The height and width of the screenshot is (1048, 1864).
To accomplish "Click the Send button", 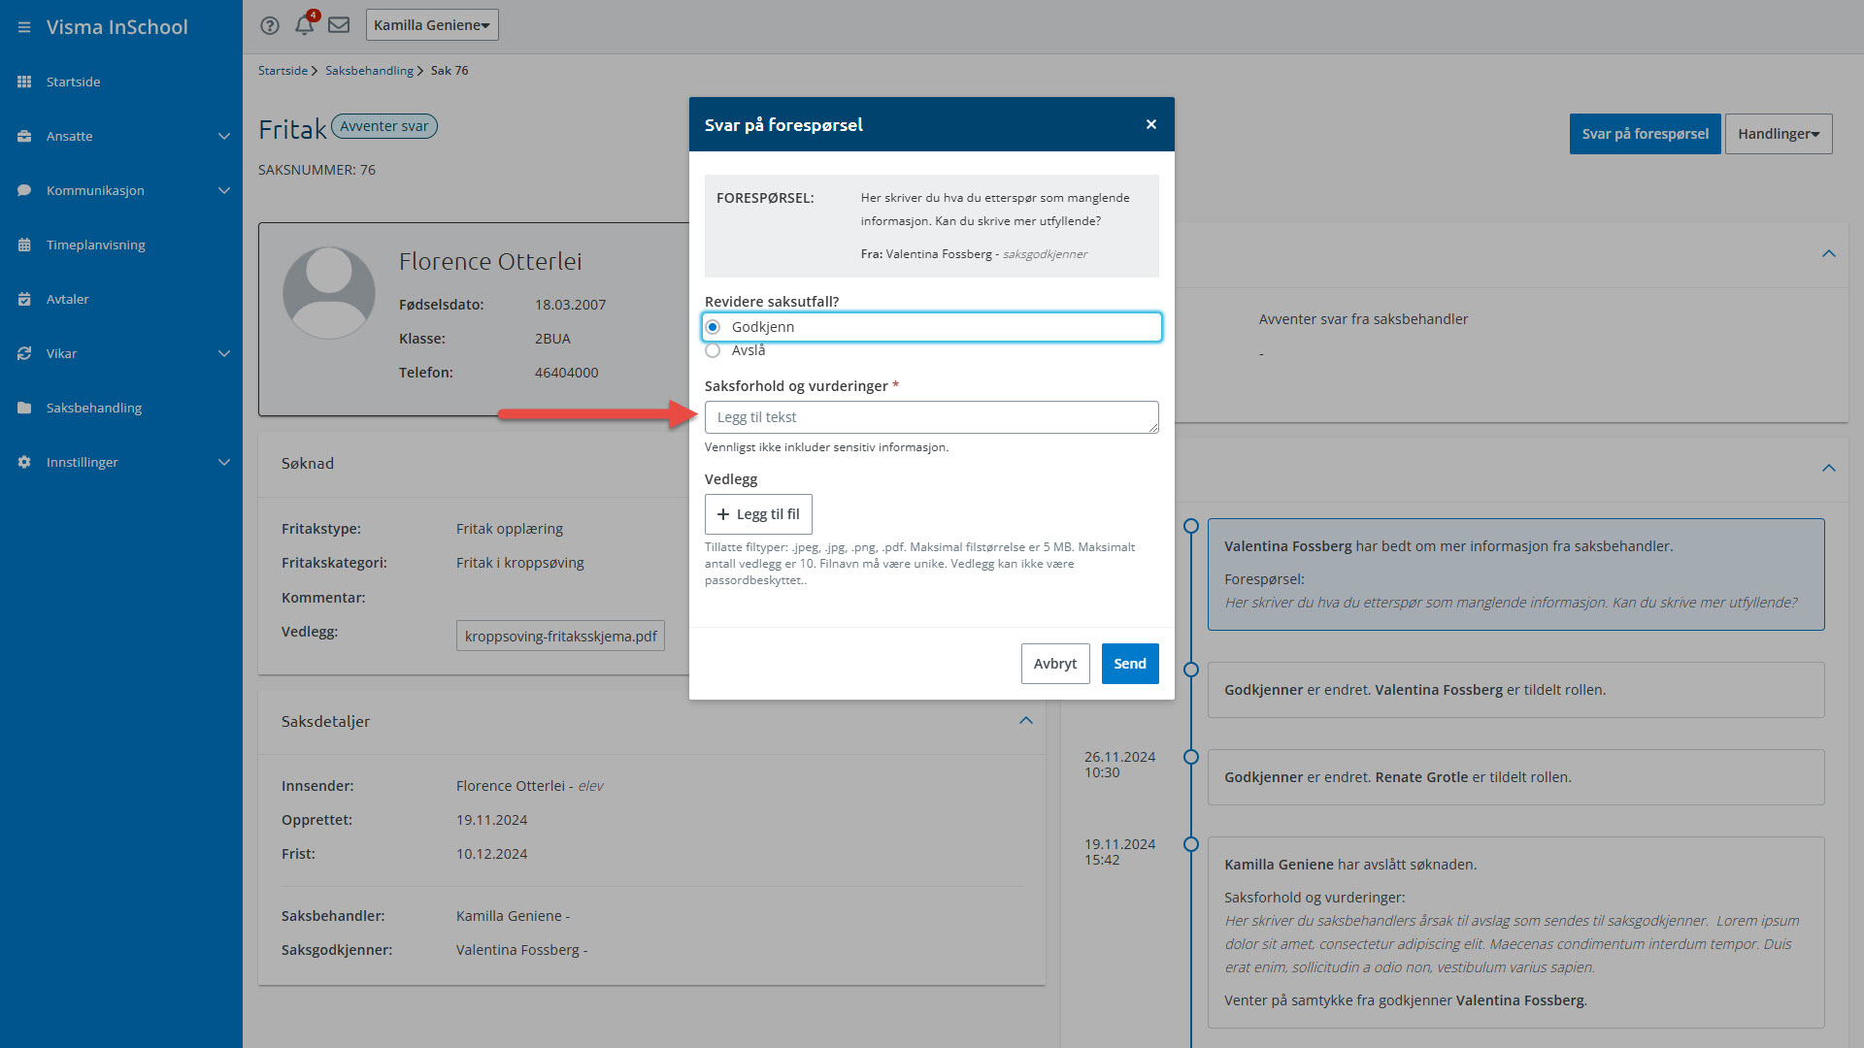I will coord(1129,664).
